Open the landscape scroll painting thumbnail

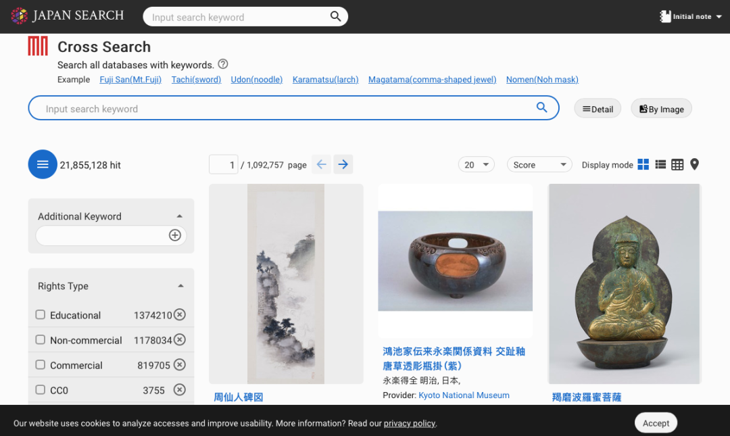coord(286,284)
